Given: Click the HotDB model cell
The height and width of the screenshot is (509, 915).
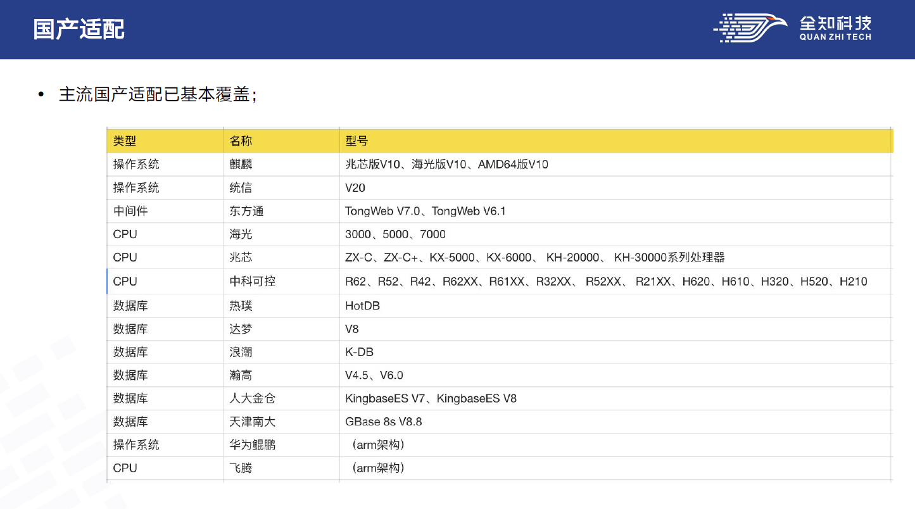Looking at the screenshot, I should (362, 306).
